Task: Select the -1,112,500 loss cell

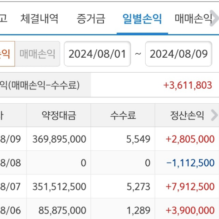Action: (190, 163)
